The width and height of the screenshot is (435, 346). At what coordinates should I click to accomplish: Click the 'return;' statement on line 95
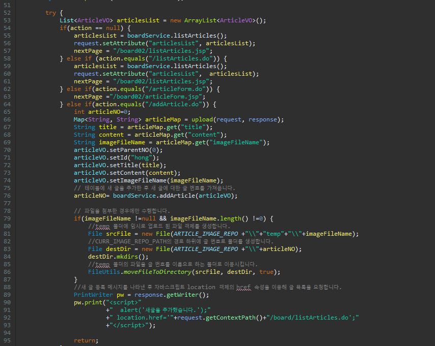86,340
